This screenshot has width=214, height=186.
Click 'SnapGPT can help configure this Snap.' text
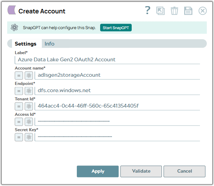(x=59, y=28)
